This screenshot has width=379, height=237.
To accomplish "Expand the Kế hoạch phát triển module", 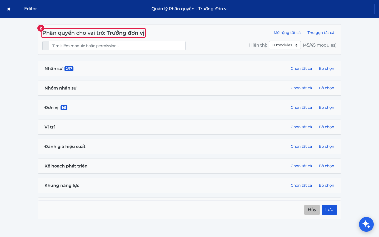I will (189, 166).
